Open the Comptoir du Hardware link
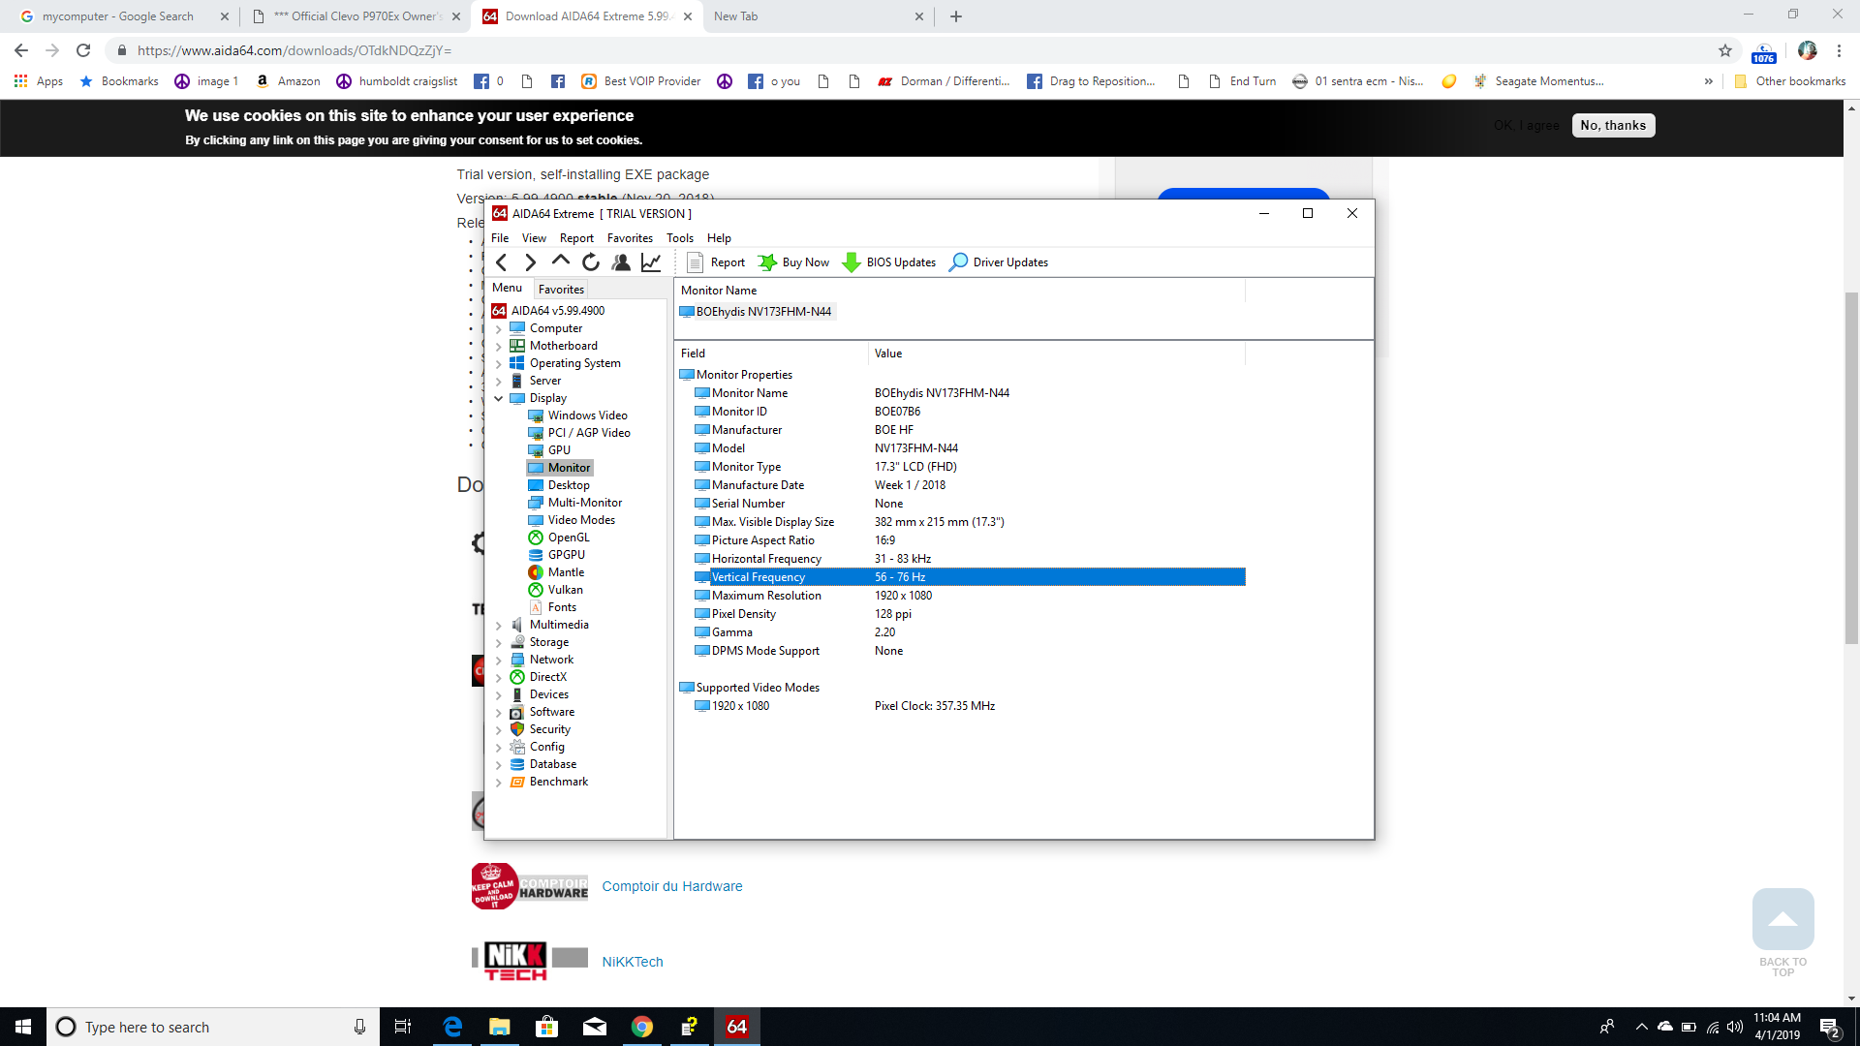Image resolution: width=1860 pixels, height=1046 pixels. pyautogui.click(x=671, y=886)
